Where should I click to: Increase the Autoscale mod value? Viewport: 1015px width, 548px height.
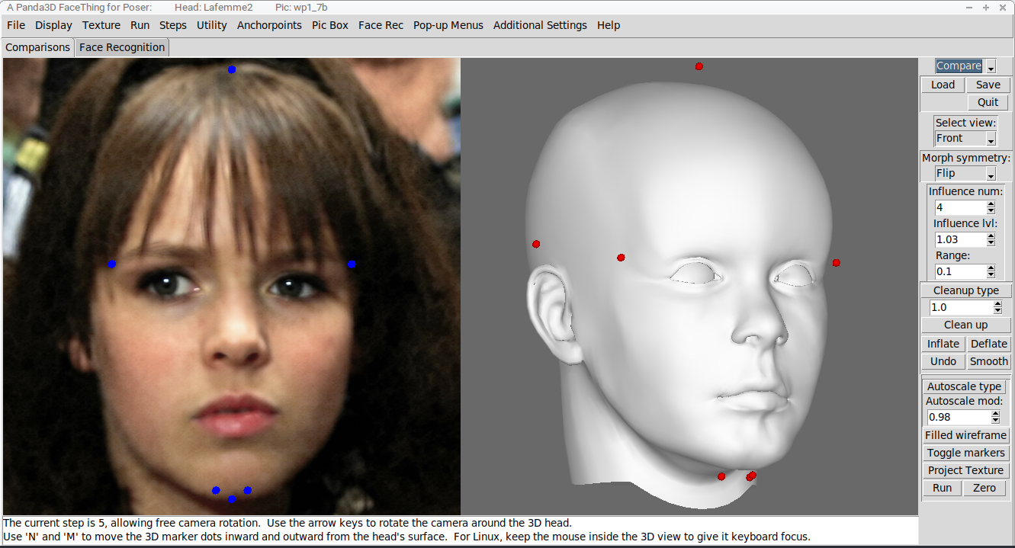pos(995,414)
